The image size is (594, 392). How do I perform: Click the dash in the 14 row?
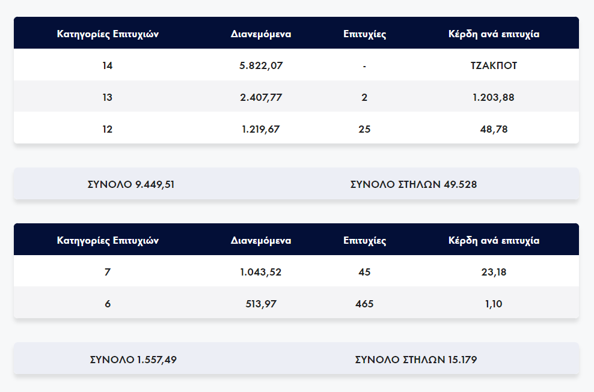(x=364, y=65)
